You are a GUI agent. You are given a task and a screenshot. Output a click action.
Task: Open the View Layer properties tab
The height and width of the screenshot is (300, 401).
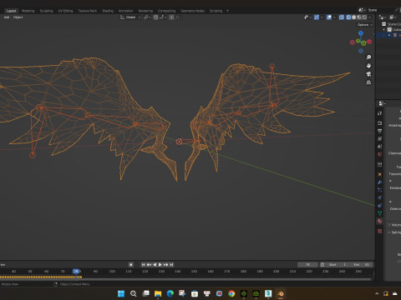coord(380,138)
